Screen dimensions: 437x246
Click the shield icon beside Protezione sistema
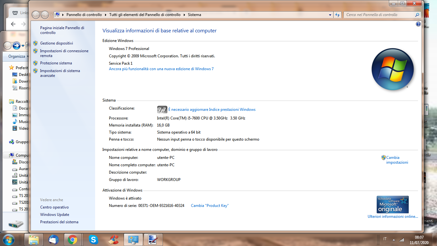pos(36,63)
